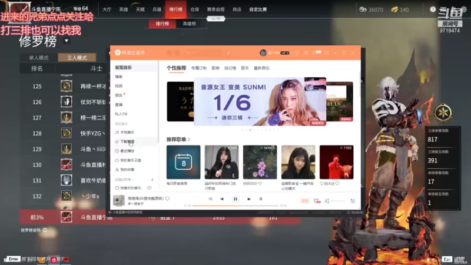Open game tab 自定比赛
The height and width of the screenshot is (265, 471).
258,9
